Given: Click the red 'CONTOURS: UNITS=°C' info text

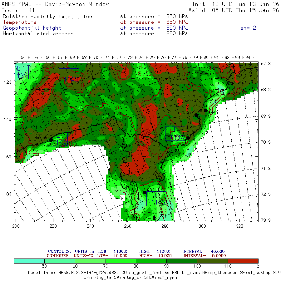Looking at the screenshot, I should point(70,256).
